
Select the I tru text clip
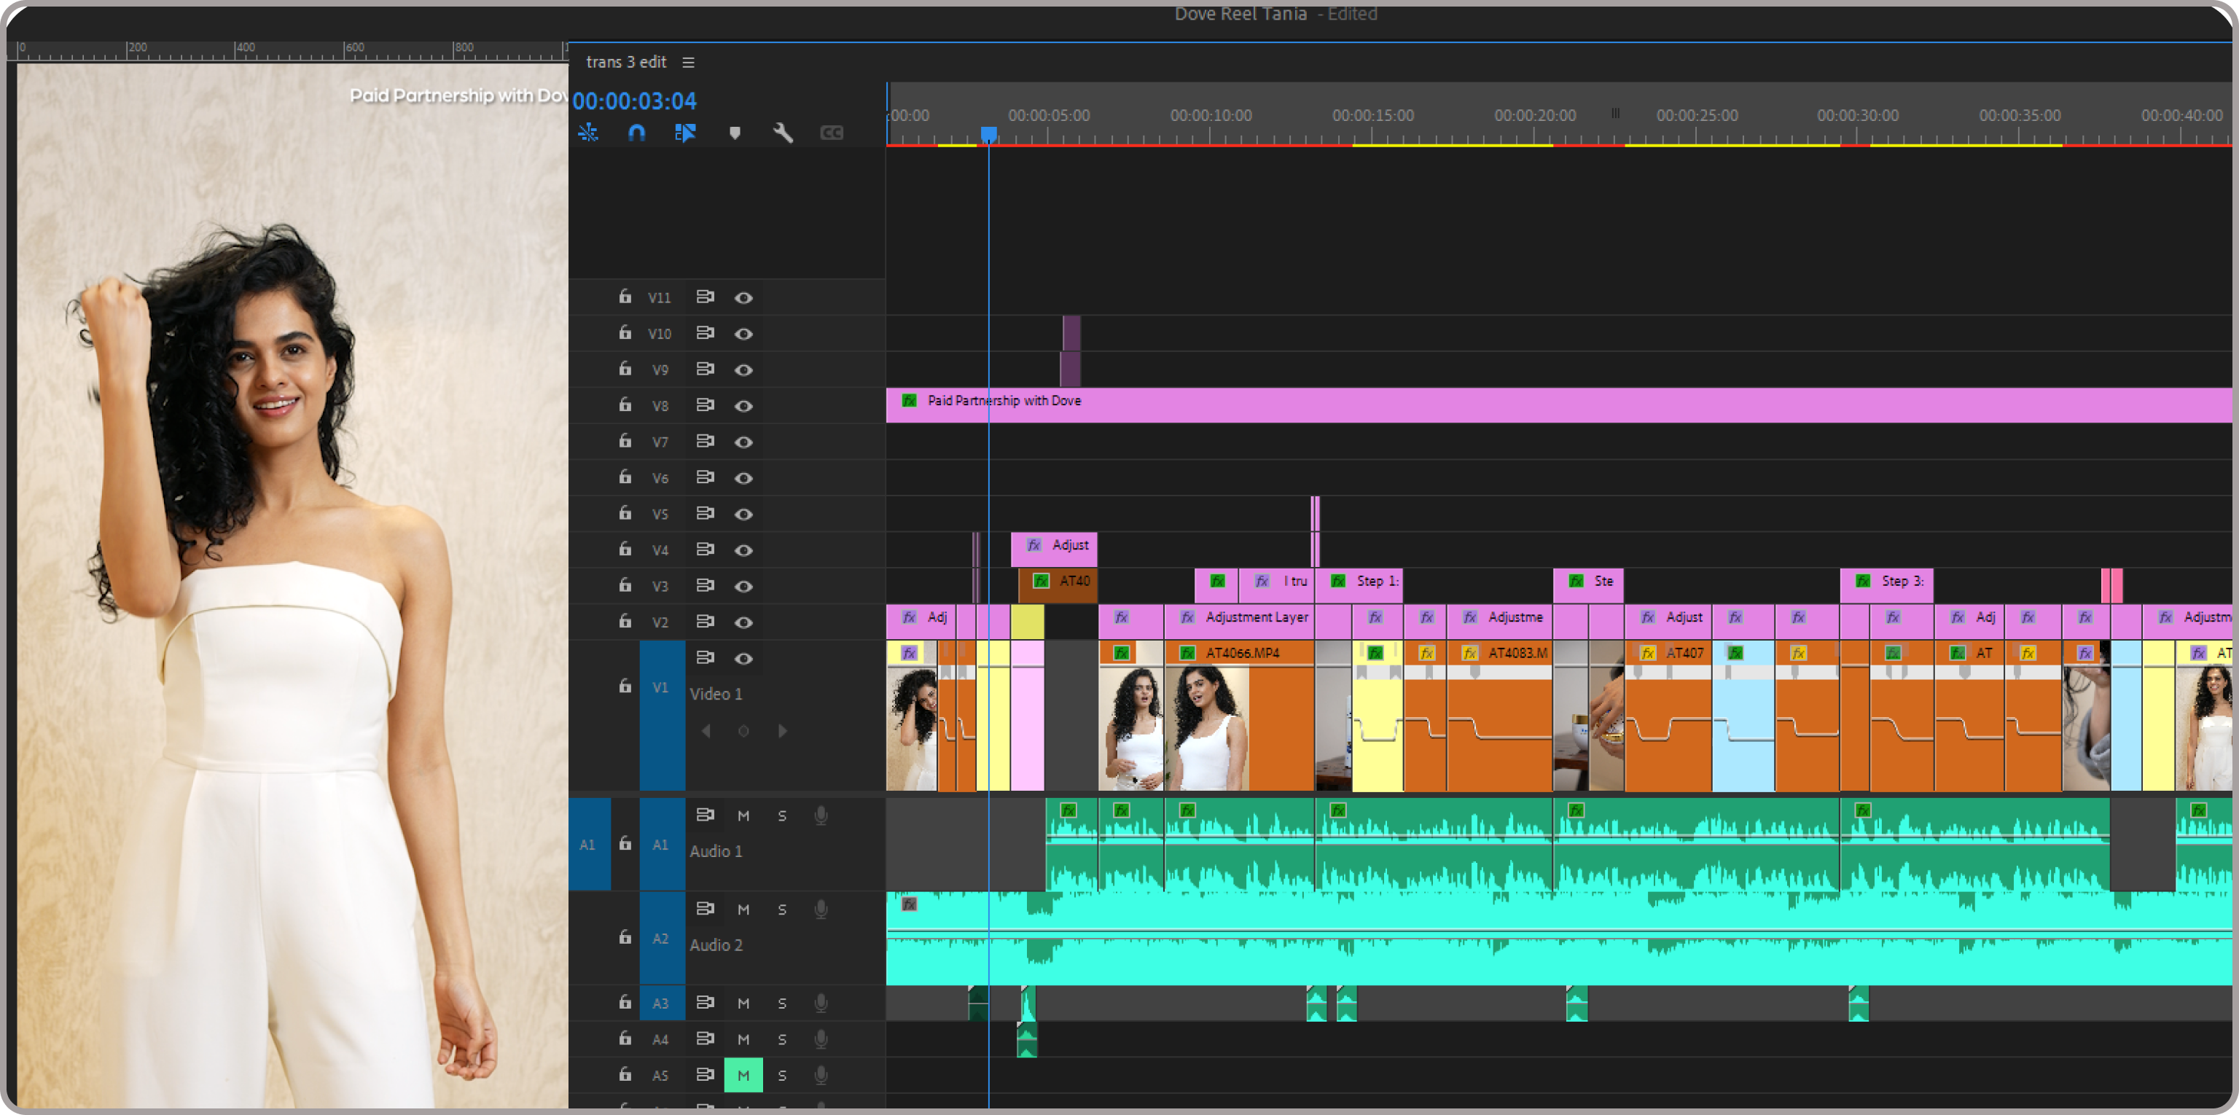click(x=1276, y=585)
